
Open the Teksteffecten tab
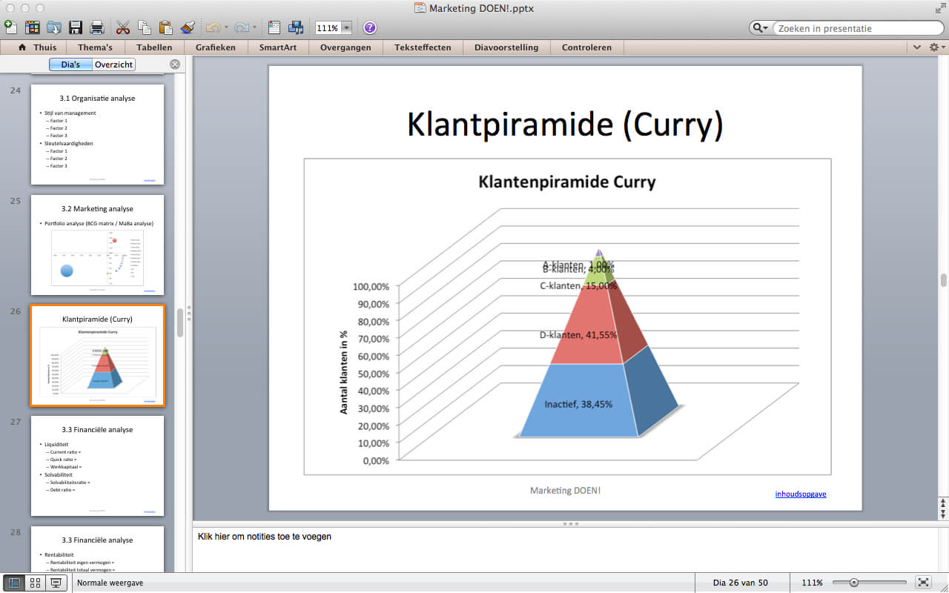pyautogui.click(x=423, y=47)
